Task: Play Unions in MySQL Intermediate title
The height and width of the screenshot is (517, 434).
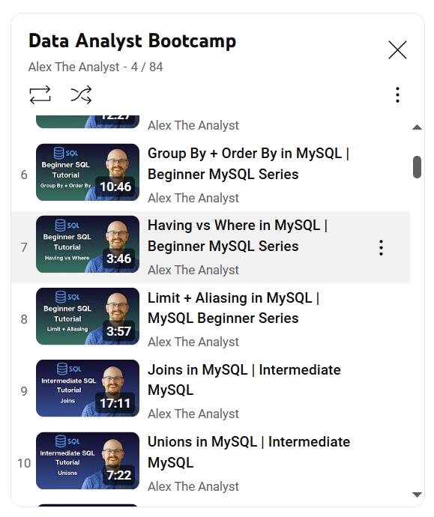Action: coord(249,452)
